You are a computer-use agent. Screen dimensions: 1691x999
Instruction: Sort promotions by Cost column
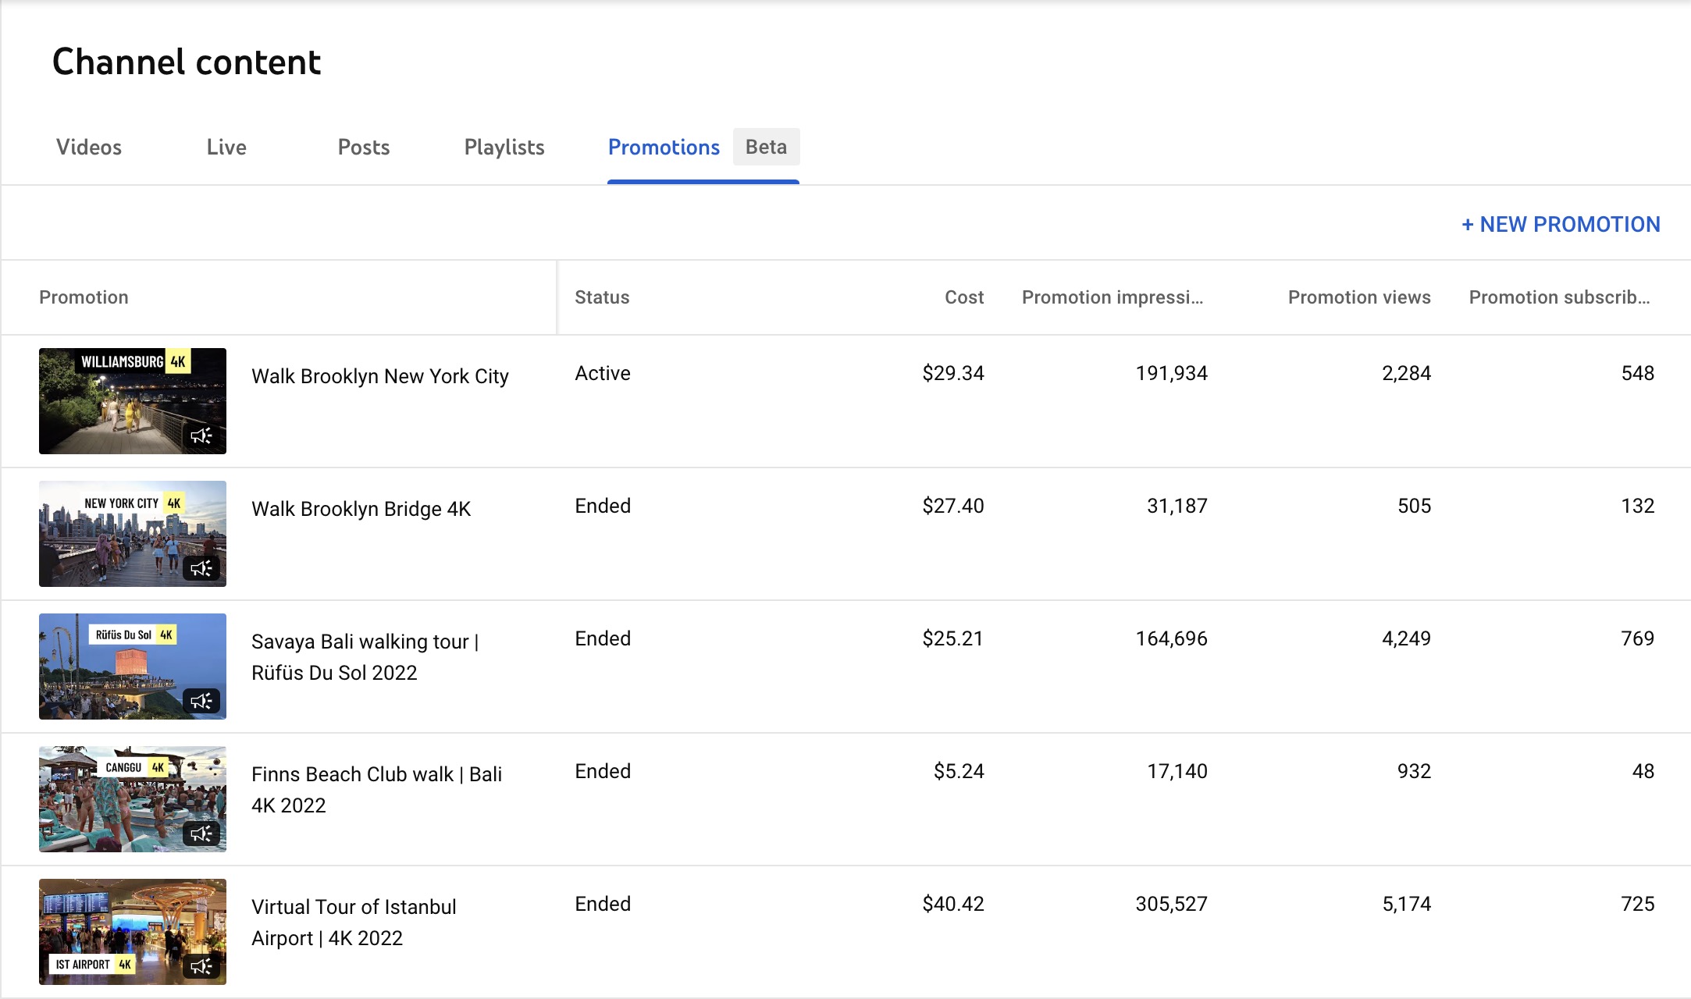[963, 297]
